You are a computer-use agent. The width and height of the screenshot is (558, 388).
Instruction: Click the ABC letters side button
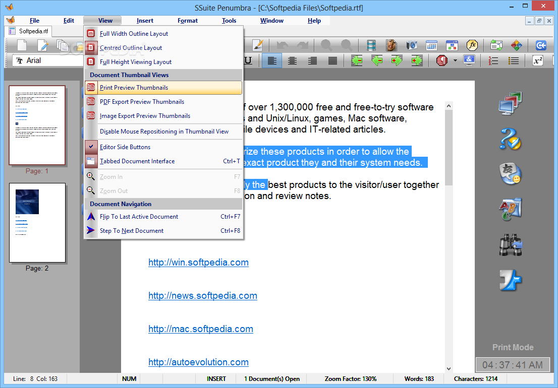510,209
